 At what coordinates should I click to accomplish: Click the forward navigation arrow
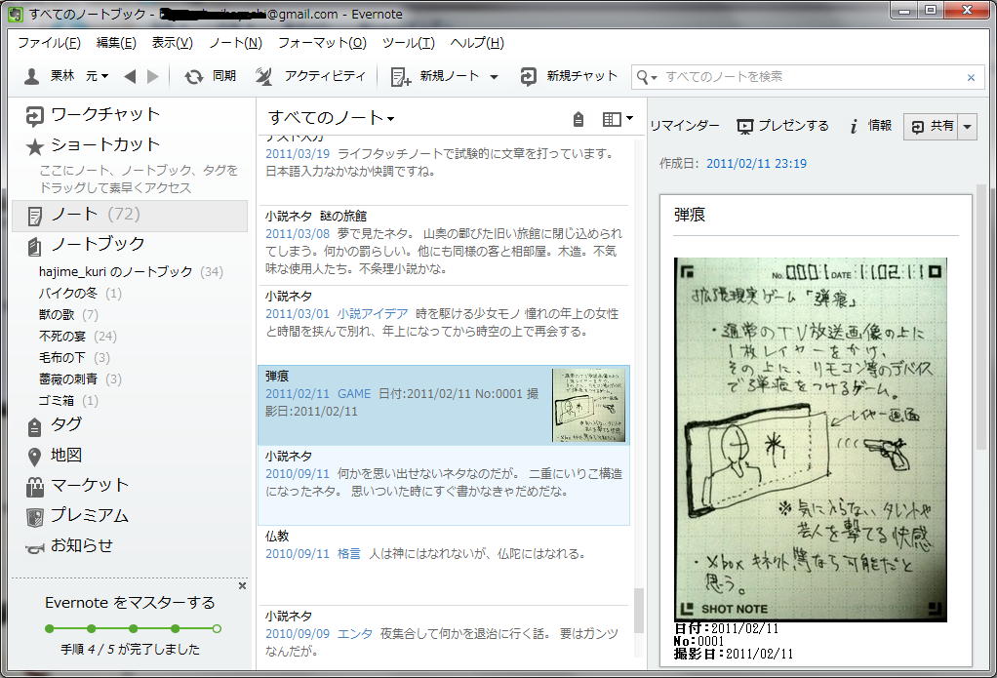tap(152, 77)
